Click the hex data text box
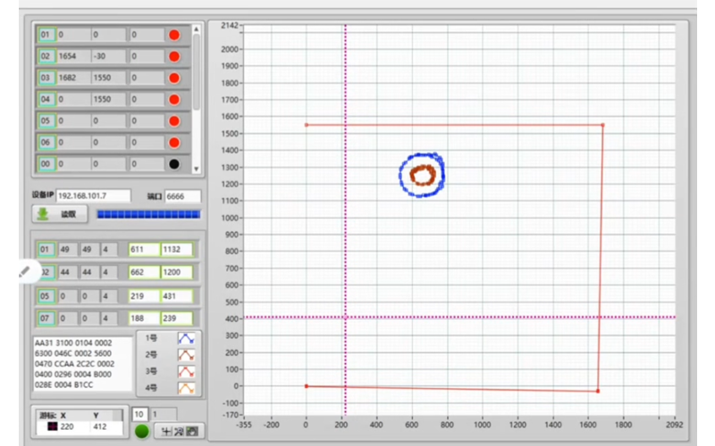The height and width of the screenshot is (446, 715). click(x=82, y=364)
